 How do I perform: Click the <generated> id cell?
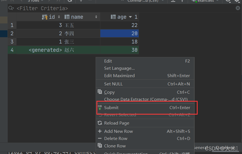[x=40, y=50]
